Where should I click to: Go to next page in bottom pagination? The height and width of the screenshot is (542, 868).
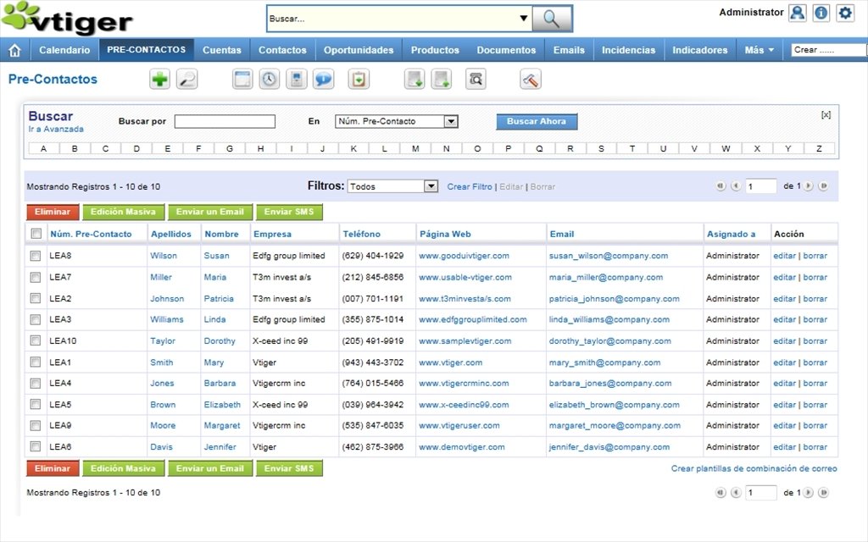pos(808,492)
